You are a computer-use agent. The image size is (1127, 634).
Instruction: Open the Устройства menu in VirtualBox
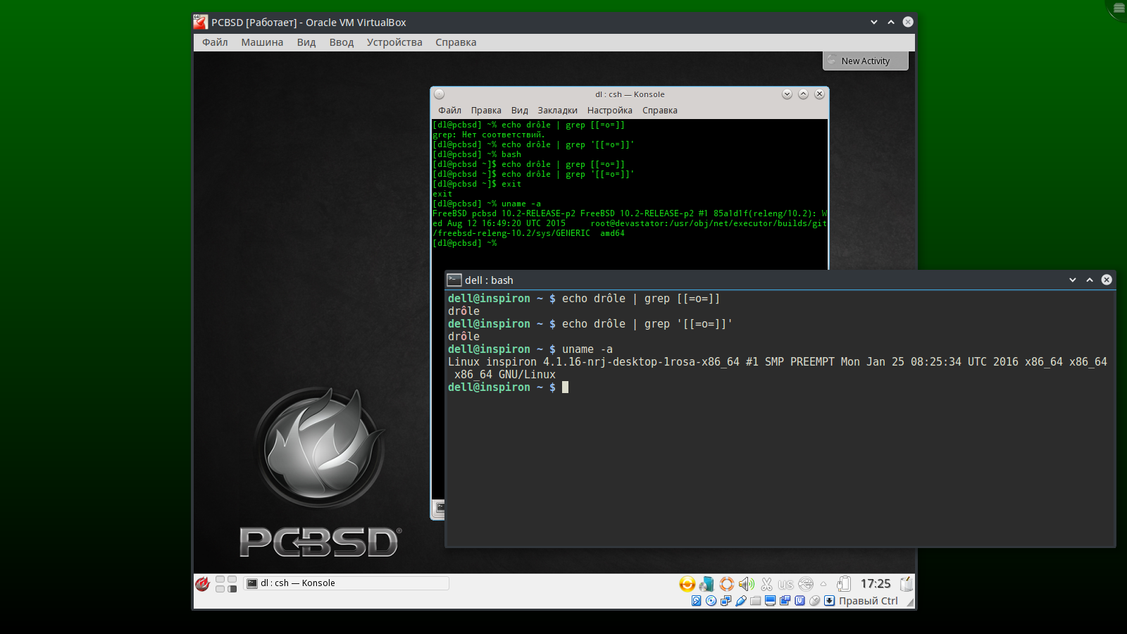394,42
